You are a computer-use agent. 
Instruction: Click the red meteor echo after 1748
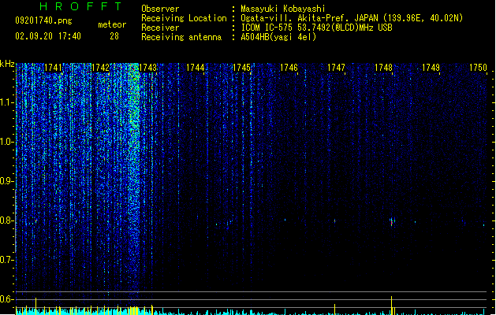tap(392, 221)
